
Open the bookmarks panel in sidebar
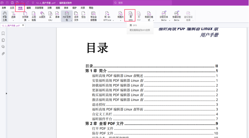click(3, 33)
